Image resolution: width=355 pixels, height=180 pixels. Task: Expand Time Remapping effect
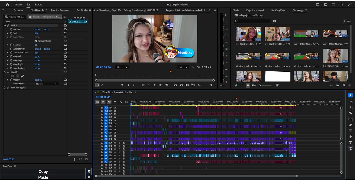[5, 88]
